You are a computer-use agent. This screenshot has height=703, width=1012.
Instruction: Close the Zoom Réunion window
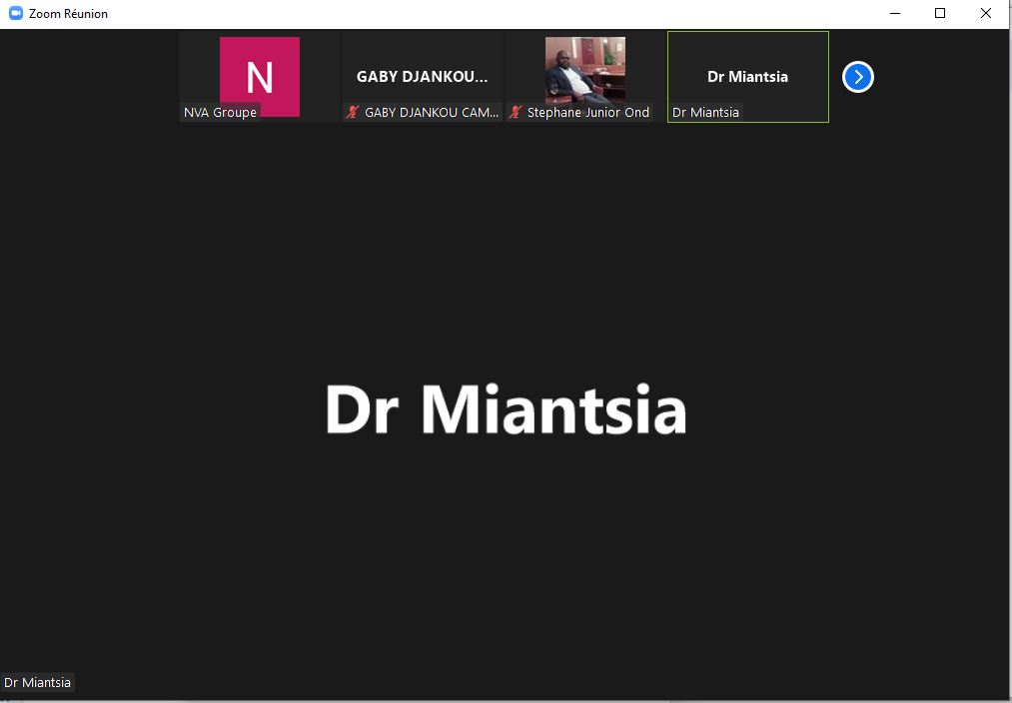[986, 14]
